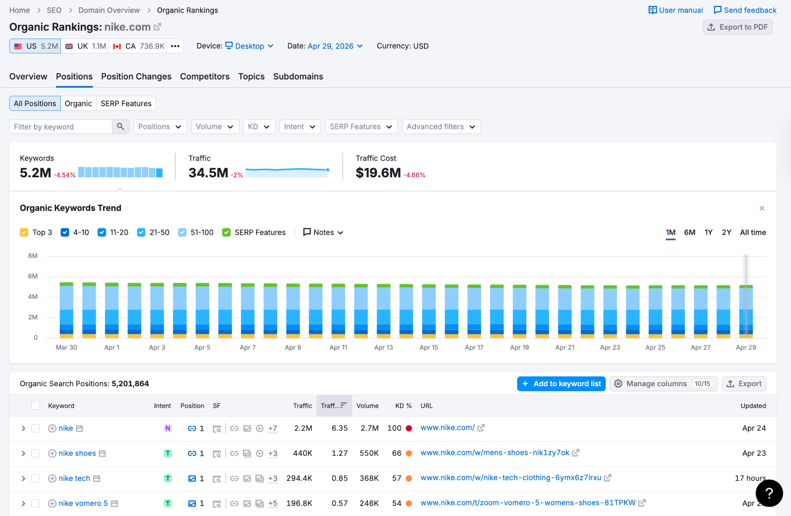The image size is (791, 516).
Task: Click the table Export button
Action: [744, 384]
